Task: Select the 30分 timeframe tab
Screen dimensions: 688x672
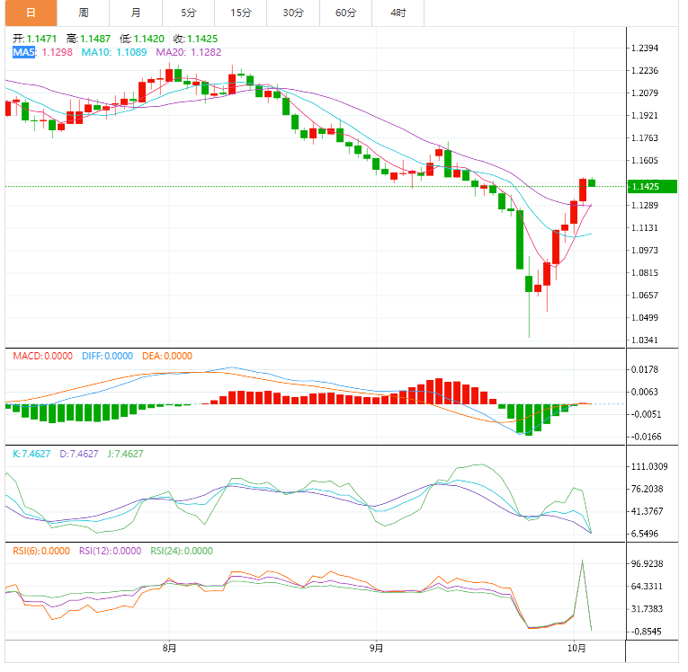Action: pos(293,13)
